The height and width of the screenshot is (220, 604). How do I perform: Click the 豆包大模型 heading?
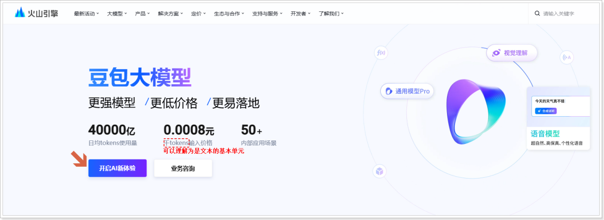(140, 77)
